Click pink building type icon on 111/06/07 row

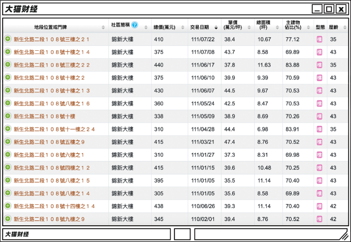320,91
